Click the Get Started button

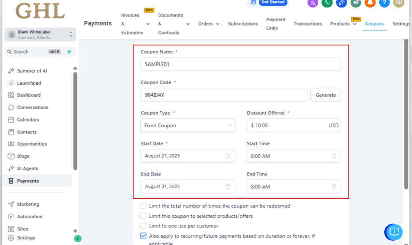click(x=273, y=2)
